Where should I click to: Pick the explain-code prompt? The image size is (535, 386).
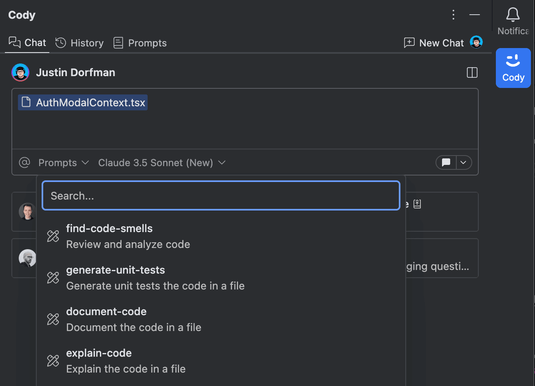(221, 361)
